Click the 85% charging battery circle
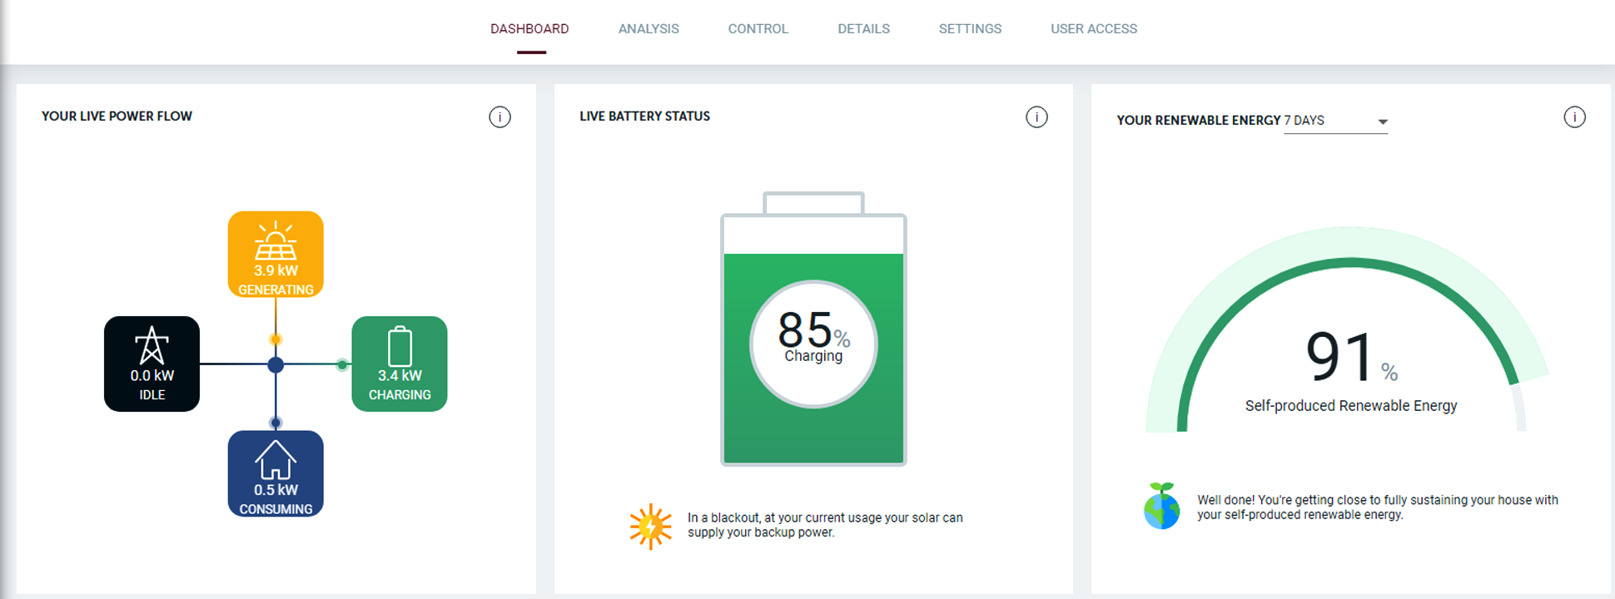1615x599 pixels. pos(813,344)
